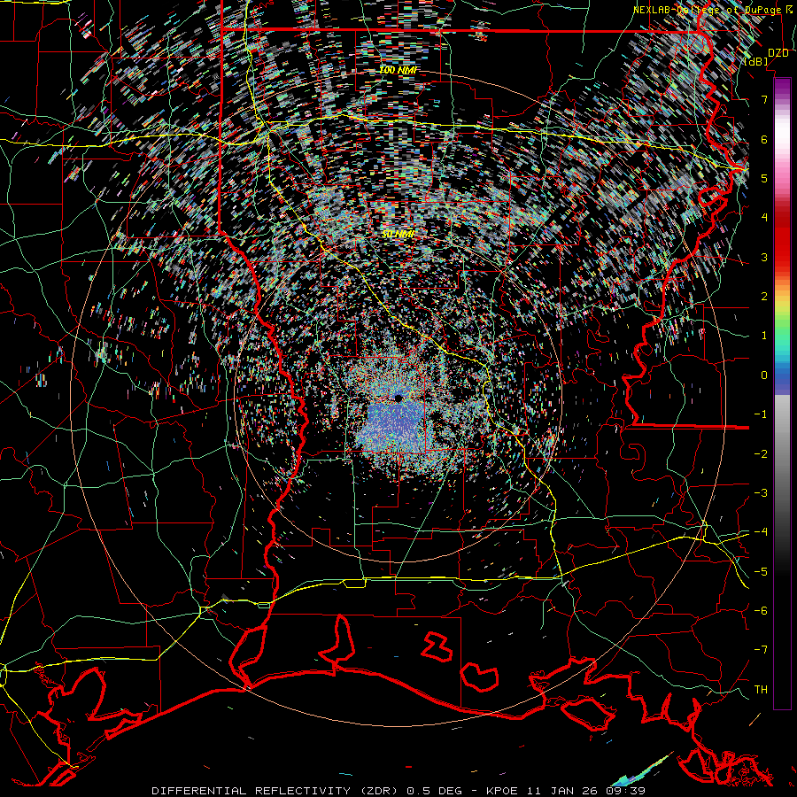Click the 11 JAN 26 09:39 timestamp

(x=585, y=791)
